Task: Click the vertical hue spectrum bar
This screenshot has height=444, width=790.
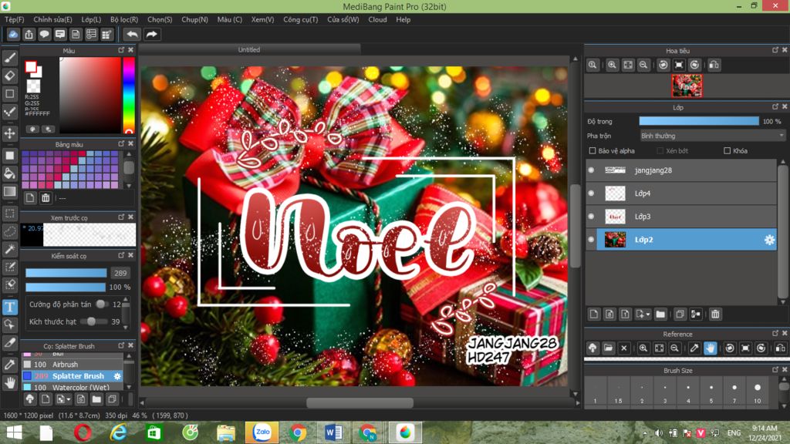Action: coord(129,95)
